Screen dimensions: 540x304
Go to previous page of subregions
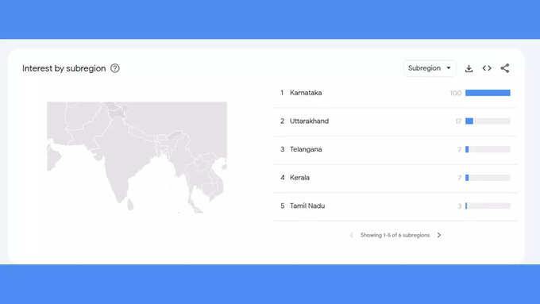click(x=351, y=235)
